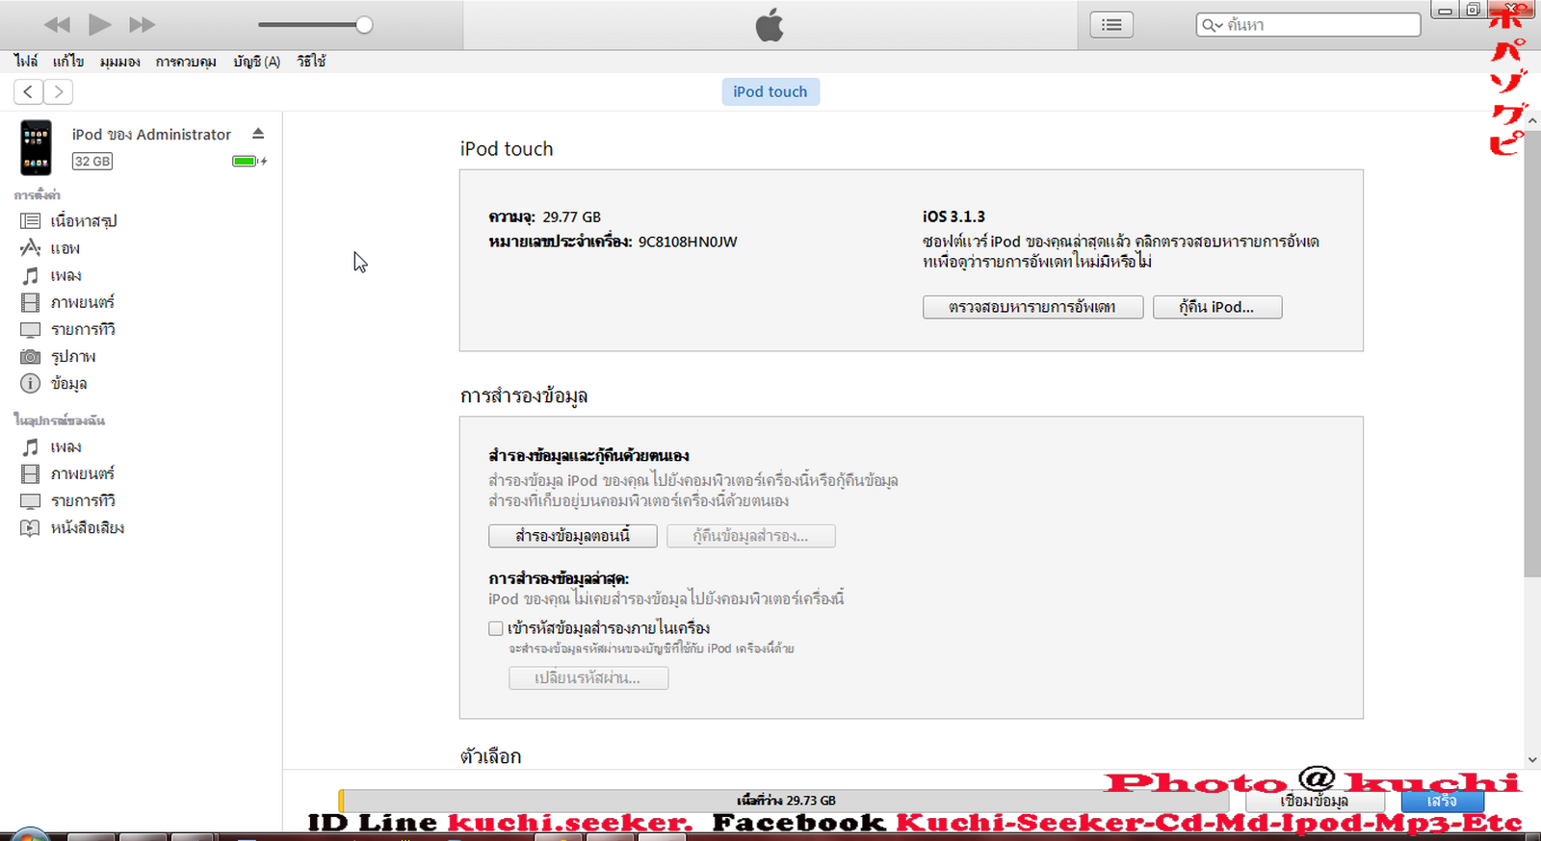Click the เชื่อมข้อมูล sync button

(x=1315, y=801)
